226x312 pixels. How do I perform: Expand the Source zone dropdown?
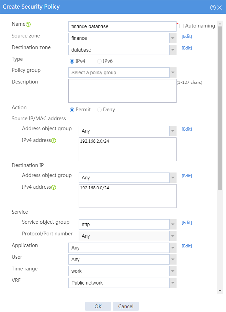[173, 38]
